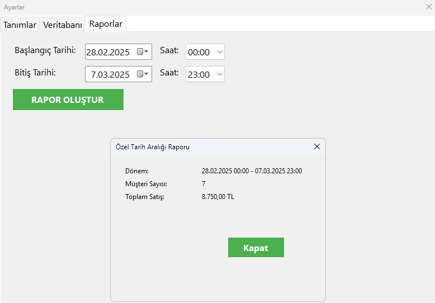Click the Müşteri Sayısı label
This screenshot has width=435, height=303.
tap(146, 184)
